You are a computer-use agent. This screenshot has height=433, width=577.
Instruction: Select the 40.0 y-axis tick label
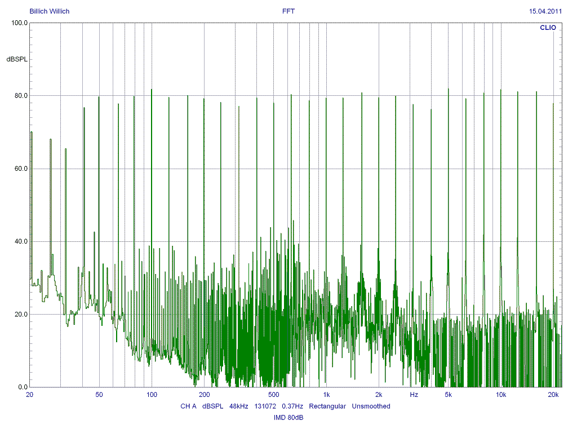[x=21, y=241]
